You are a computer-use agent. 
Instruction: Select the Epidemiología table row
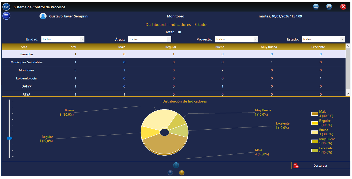26,78
